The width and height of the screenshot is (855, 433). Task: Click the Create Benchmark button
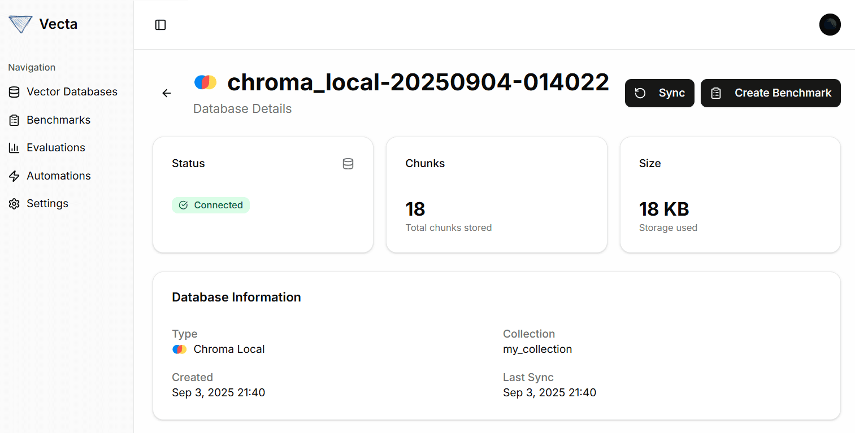[770, 93]
